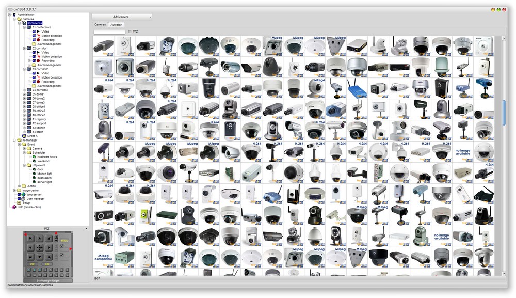Toggle the User manager checkbox
The height and width of the screenshot is (298, 516).
[19, 198]
